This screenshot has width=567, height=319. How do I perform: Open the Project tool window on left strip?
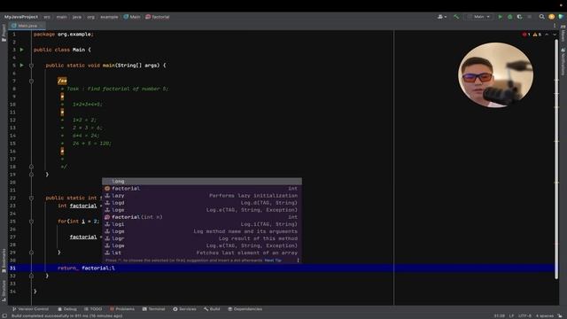pyautogui.click(x=4, y=34)
